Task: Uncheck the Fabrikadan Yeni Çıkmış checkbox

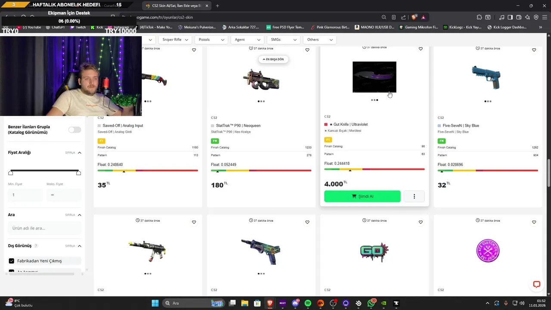Action: 12,261
